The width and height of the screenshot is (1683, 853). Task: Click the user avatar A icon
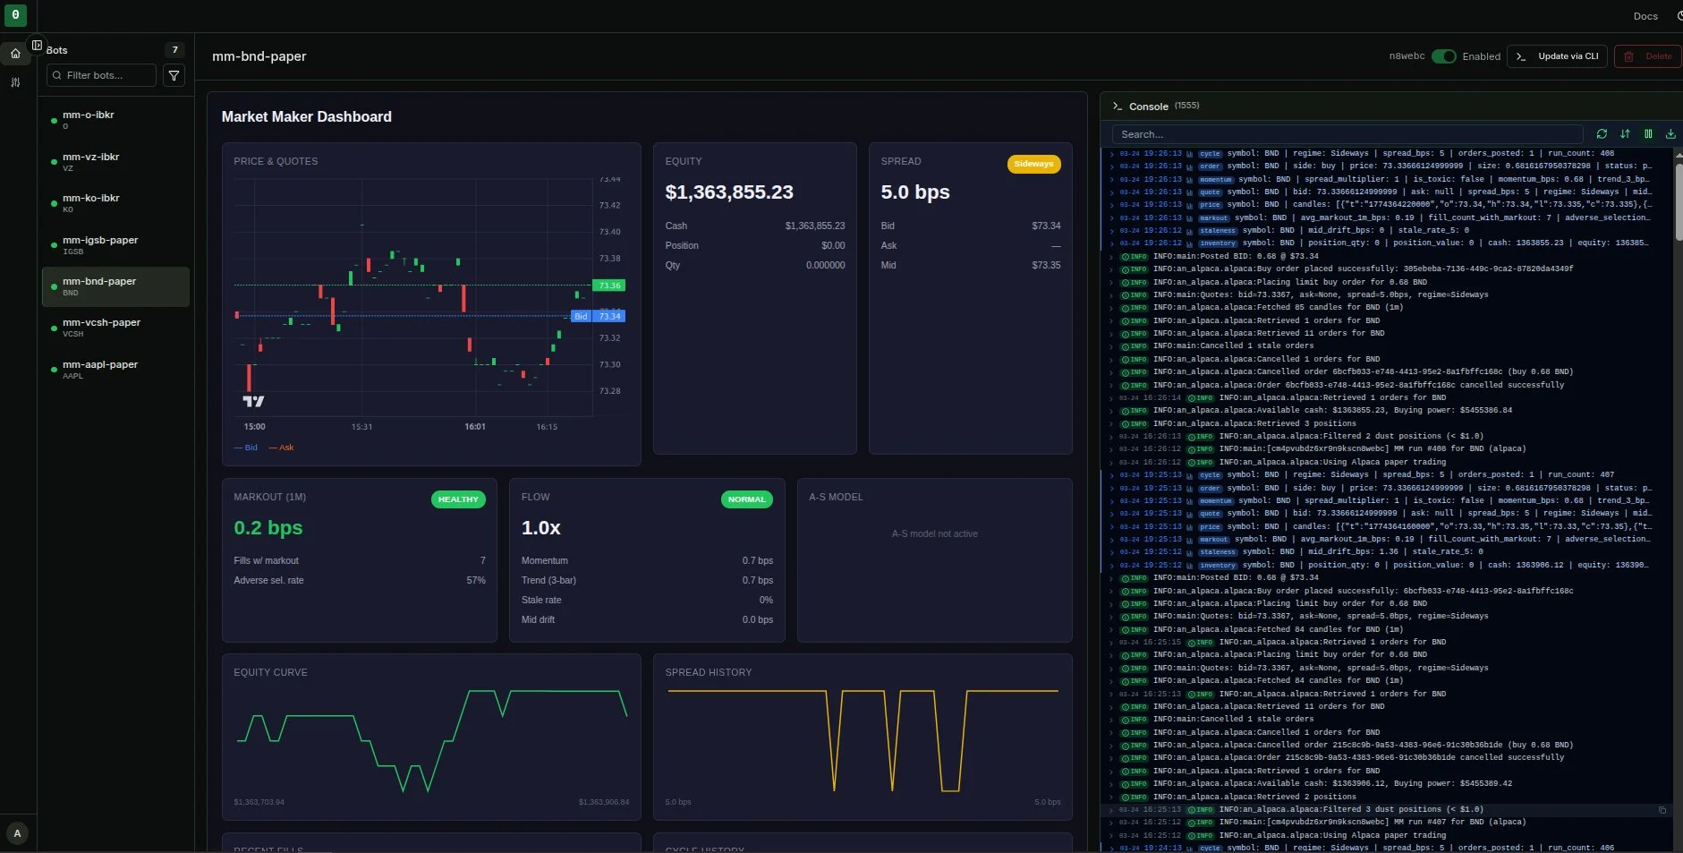pos(17,832)
